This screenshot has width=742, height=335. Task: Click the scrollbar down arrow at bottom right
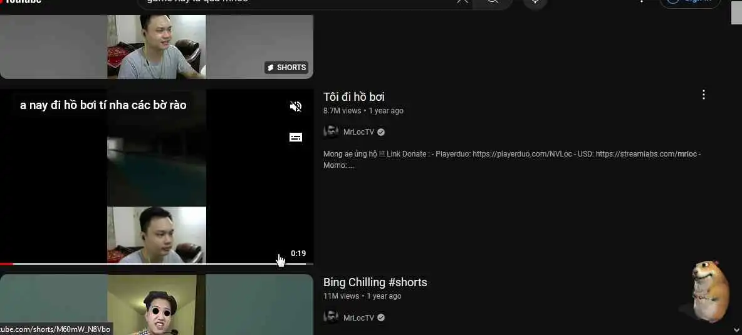click(x=736, y=330)
